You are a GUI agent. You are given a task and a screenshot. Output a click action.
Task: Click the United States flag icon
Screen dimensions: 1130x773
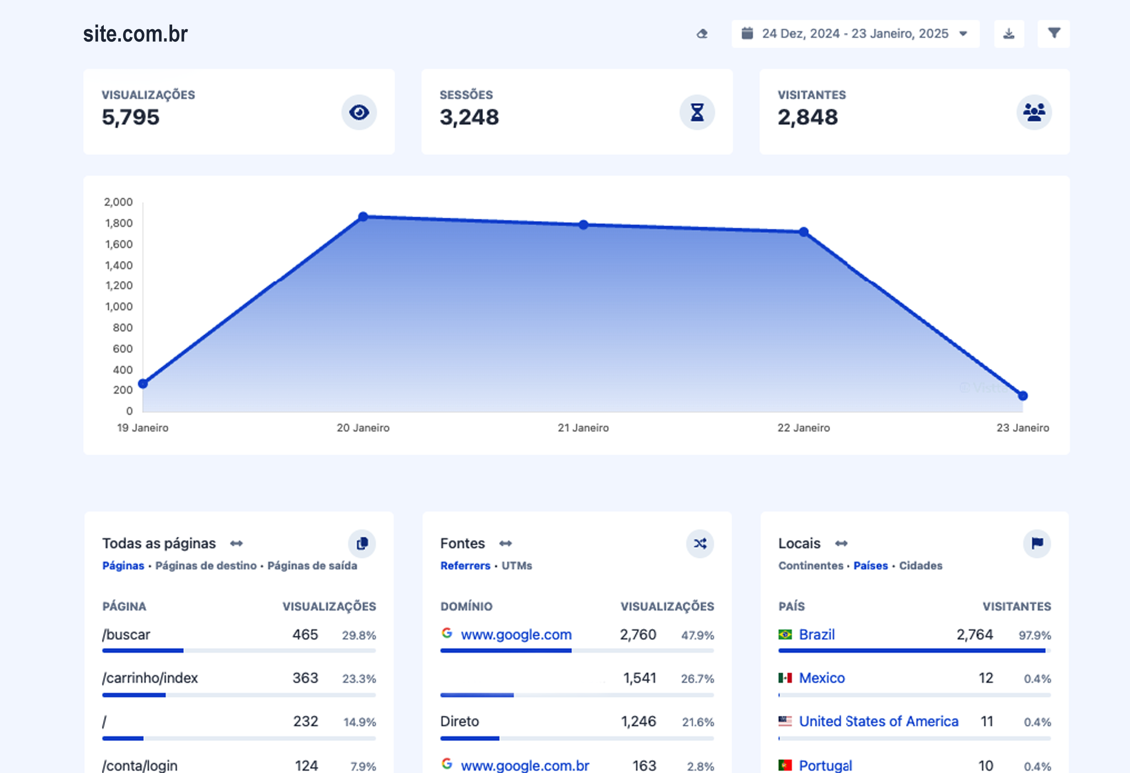(785, 721)
